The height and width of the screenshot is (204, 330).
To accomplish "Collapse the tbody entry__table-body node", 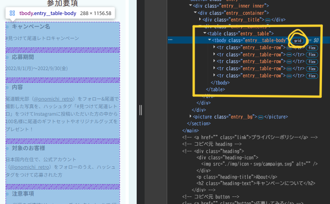I will click(210, 40).
